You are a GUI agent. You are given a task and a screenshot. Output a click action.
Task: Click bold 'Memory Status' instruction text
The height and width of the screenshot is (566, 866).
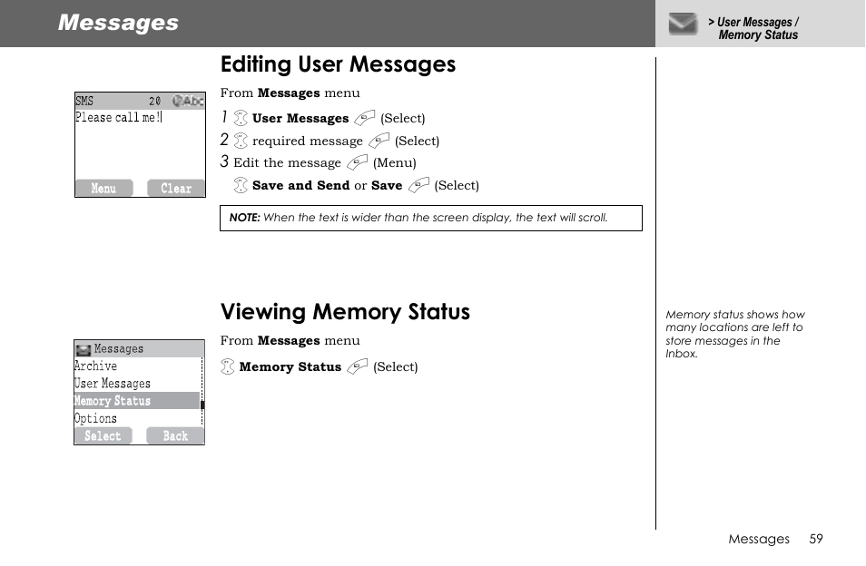click(x=290, y=366)
